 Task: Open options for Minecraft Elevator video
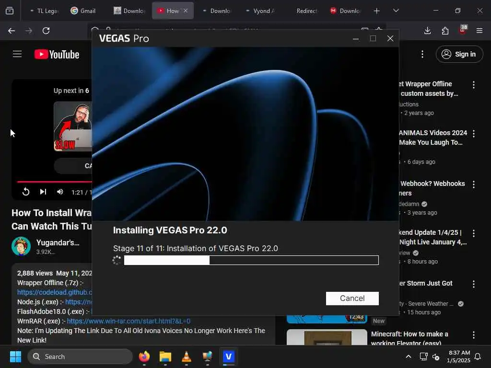tap(473, 335)
